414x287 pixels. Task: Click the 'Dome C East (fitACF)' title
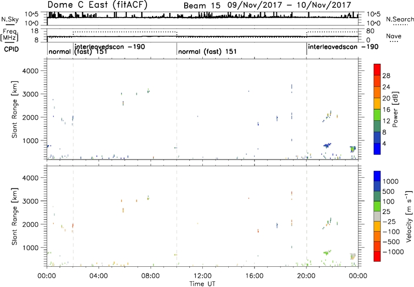click(x=97, y=5)
